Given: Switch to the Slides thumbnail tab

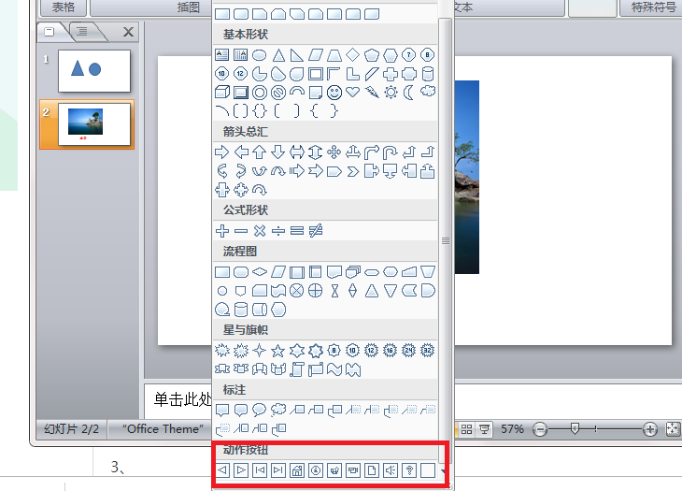Looking at the screenshot, I should 50,32.
